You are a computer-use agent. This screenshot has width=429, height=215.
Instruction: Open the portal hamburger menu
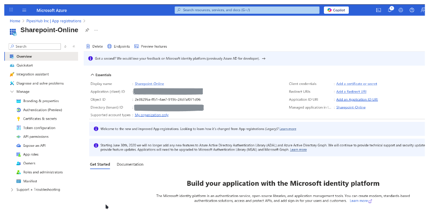pyautogui.click(x=24, y=10)
